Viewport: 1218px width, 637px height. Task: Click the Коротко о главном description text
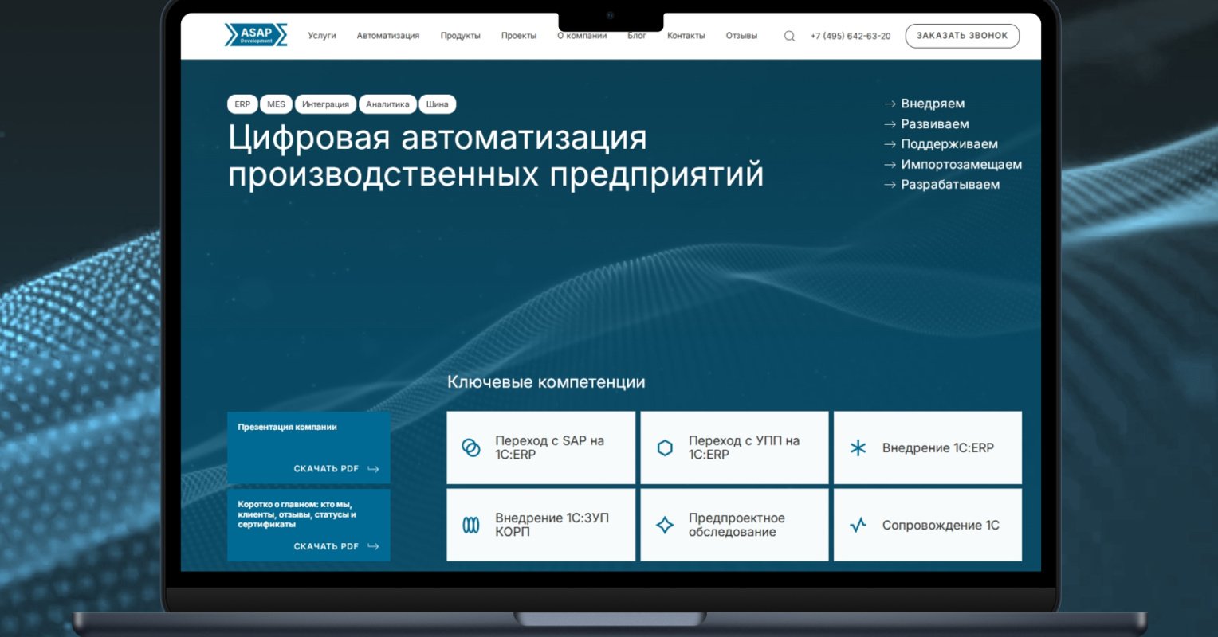pyautogui.click(x=297, y=514)
